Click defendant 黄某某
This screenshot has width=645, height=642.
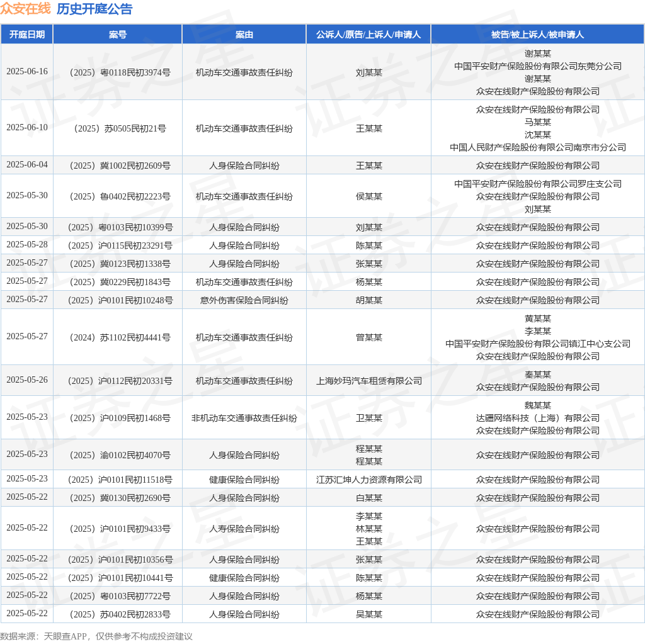tap(538, 318)
